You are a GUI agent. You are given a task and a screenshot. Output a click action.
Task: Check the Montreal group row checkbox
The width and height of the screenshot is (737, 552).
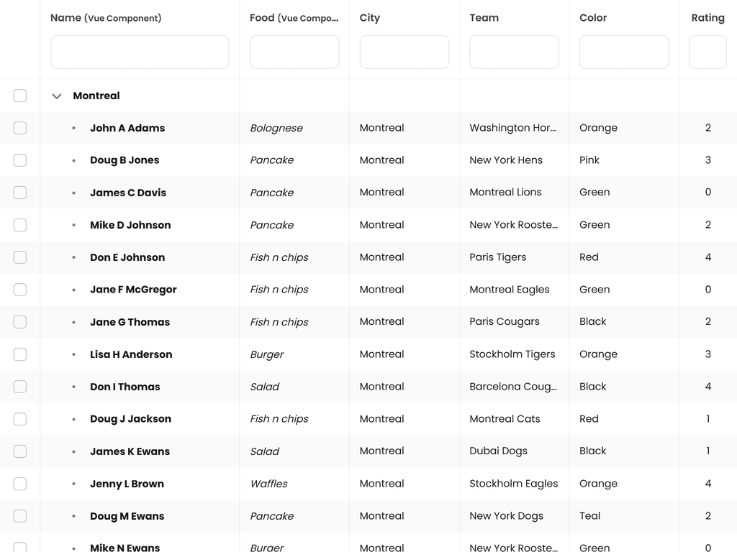click(20, 96)
